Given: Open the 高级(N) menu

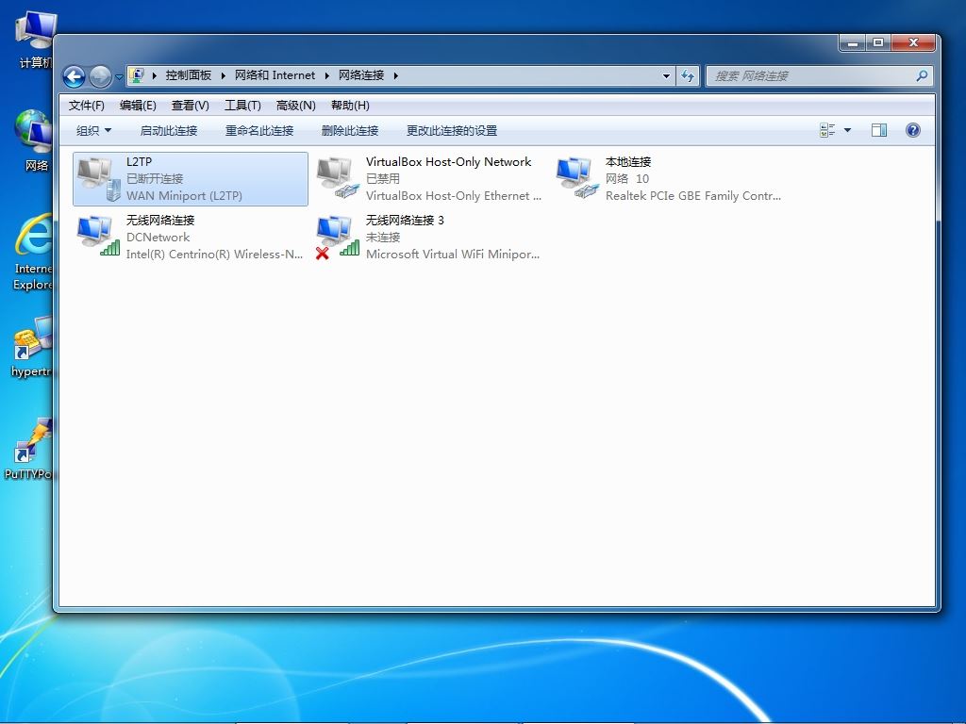Looking at the screenshot, I should (295, 106).
